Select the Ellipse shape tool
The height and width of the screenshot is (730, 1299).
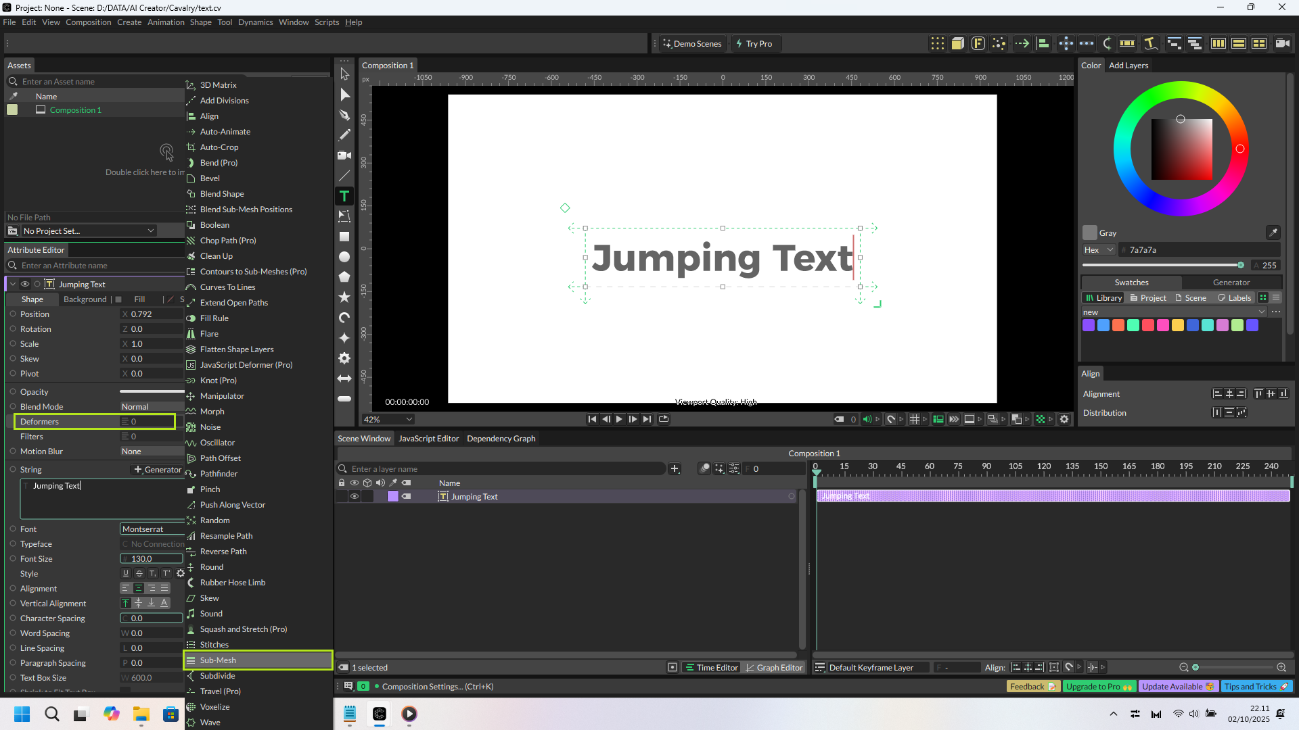(x=344, y=257)
